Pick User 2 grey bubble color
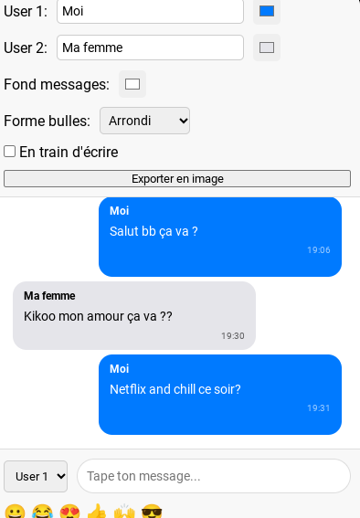 point(267,48)
